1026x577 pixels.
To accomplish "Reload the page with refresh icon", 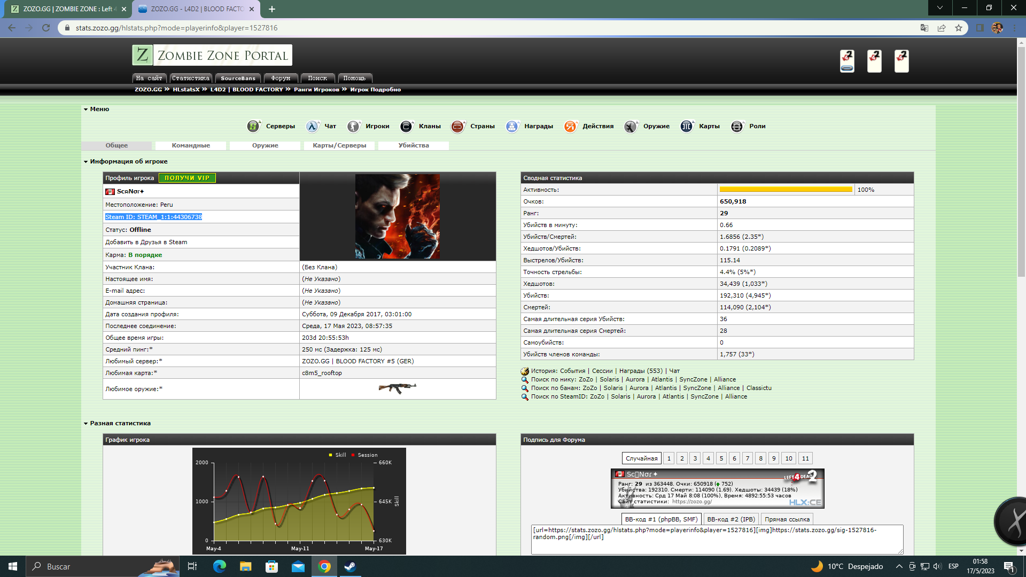I will pyautogui.click(x=46, y=28).
